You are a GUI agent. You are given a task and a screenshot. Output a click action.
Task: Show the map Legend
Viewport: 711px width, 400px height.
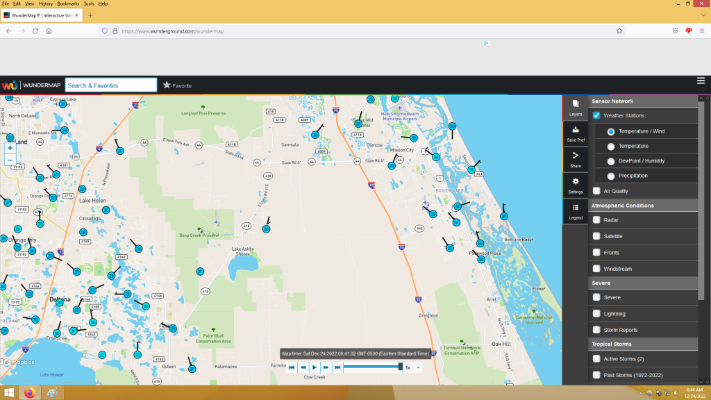coord(576,211)
